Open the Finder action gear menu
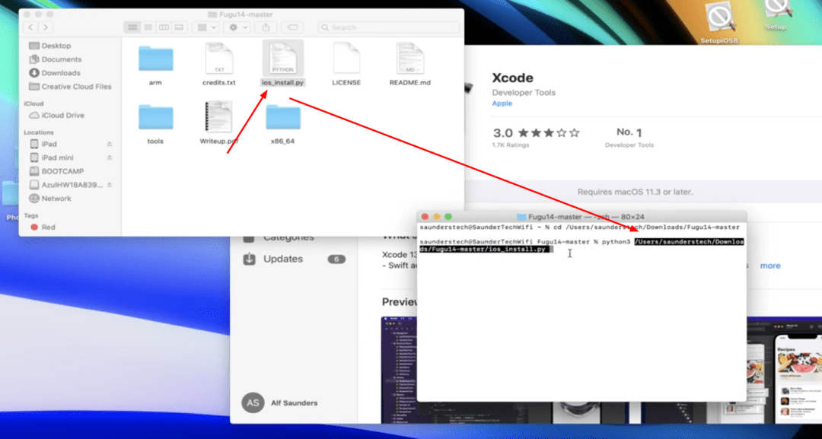Viewport: 822px width, 439px height. coord(237,27)
